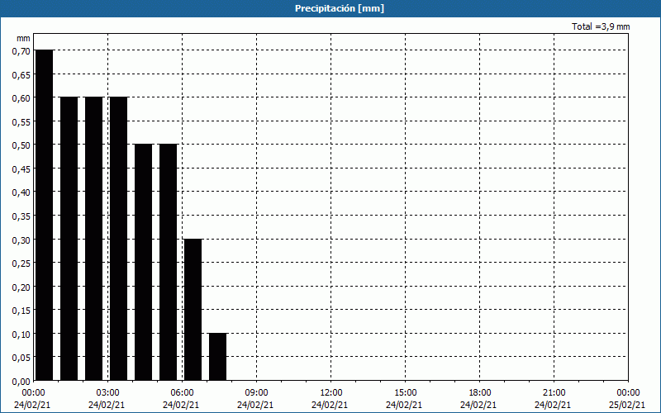Viewport: 661px width, 413px height.
Task: Click the 0,55 y-axis label
Action: pyautogui.click(x=21, y=122)
